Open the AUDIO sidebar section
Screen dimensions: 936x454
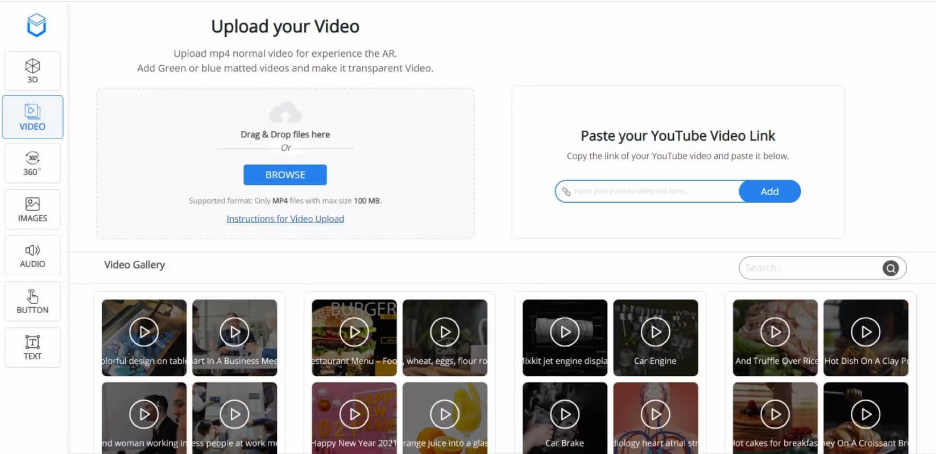[x=32, y=255]
